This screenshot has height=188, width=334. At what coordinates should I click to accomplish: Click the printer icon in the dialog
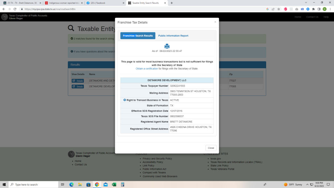(167, 46)
